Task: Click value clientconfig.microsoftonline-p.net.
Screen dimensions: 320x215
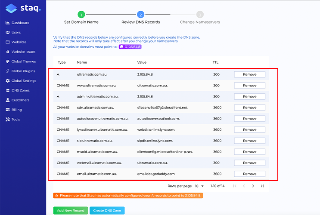Action: [165, 152]
